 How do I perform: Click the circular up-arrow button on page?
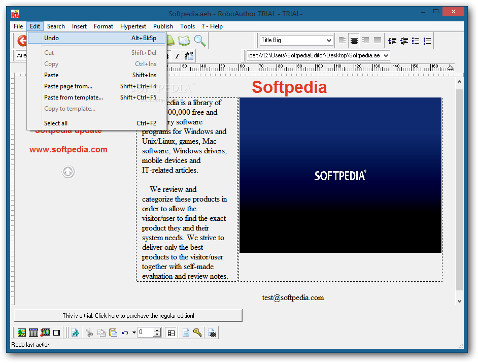68,172
